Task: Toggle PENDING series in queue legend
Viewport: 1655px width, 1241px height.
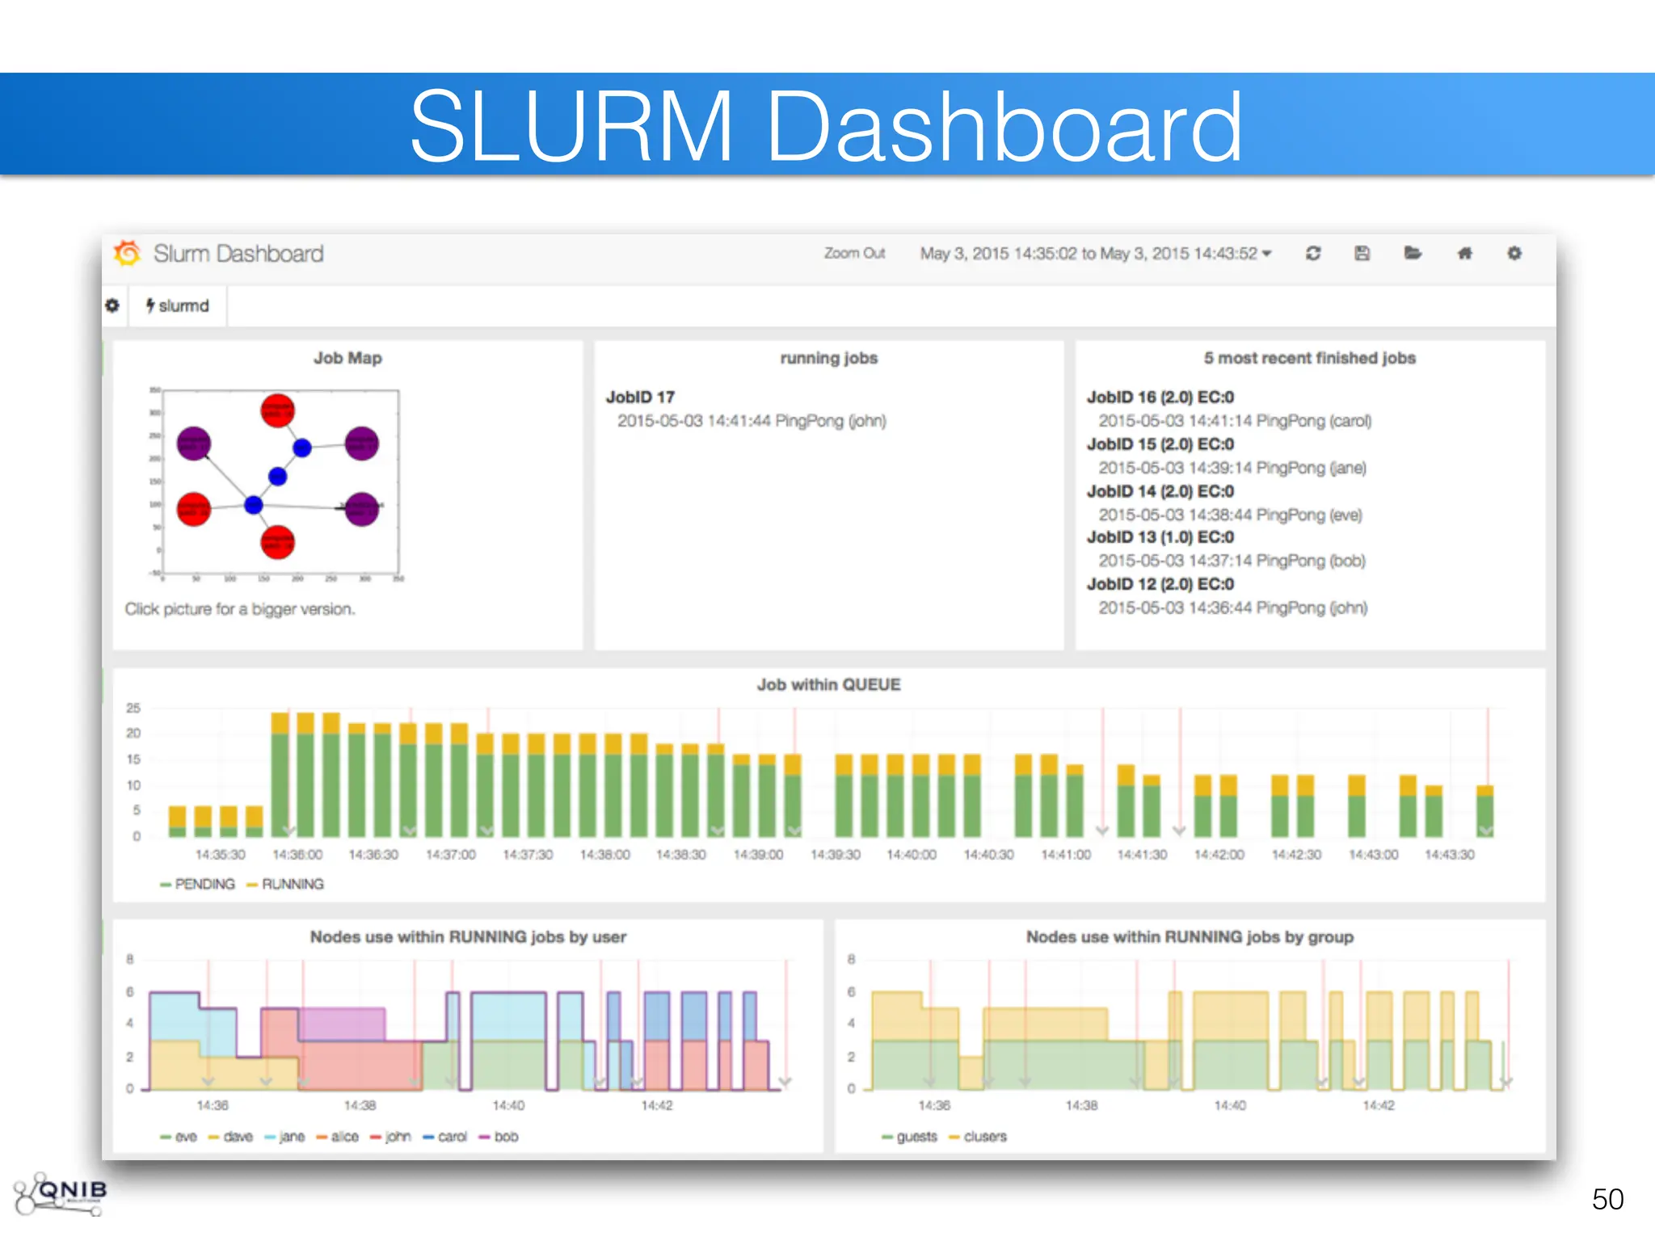Action: 204,884
